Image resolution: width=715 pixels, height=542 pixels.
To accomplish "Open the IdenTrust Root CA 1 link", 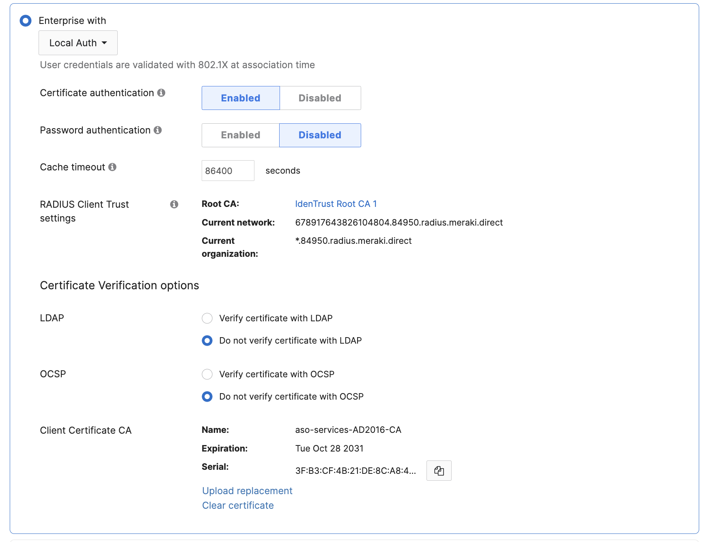I will point(336,204).
